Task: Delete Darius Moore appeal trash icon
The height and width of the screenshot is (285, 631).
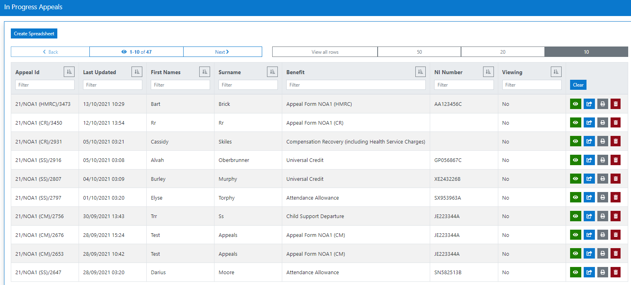Action: click(615, 272)
